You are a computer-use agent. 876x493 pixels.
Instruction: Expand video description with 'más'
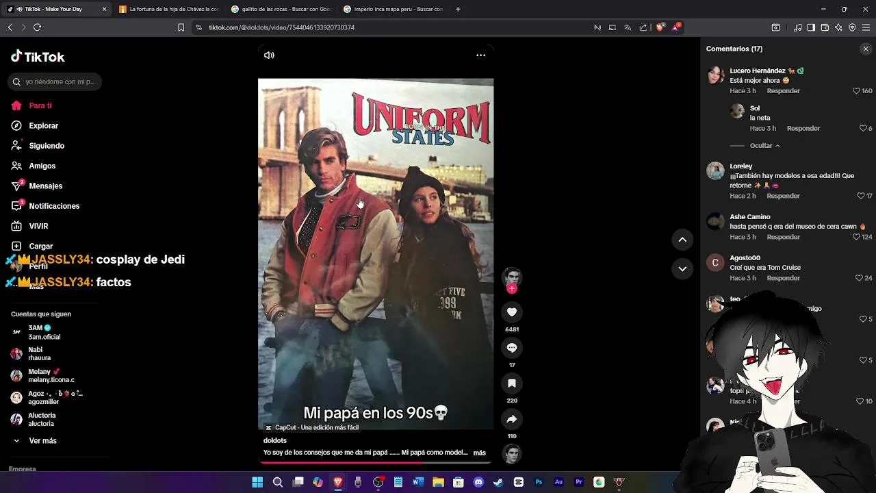[x=479, y=453]
